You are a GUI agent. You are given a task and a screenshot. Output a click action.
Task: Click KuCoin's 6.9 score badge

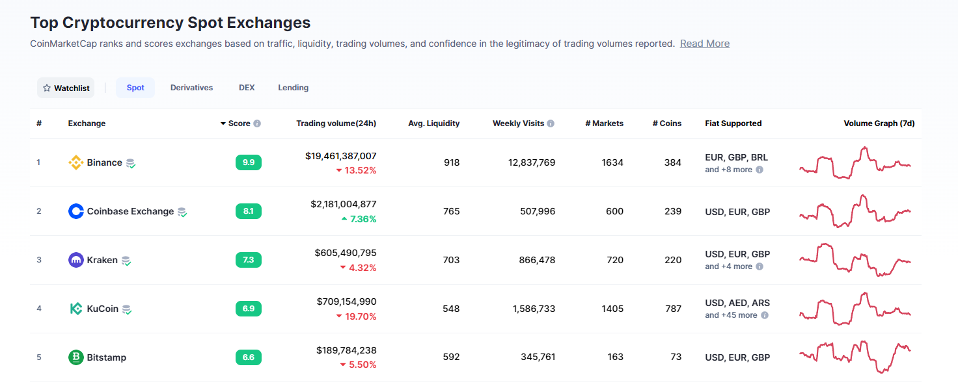coord(249,309)
